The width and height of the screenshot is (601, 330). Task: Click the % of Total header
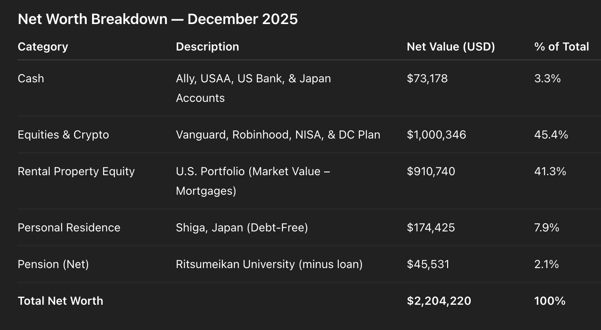[x=562, y=47]
